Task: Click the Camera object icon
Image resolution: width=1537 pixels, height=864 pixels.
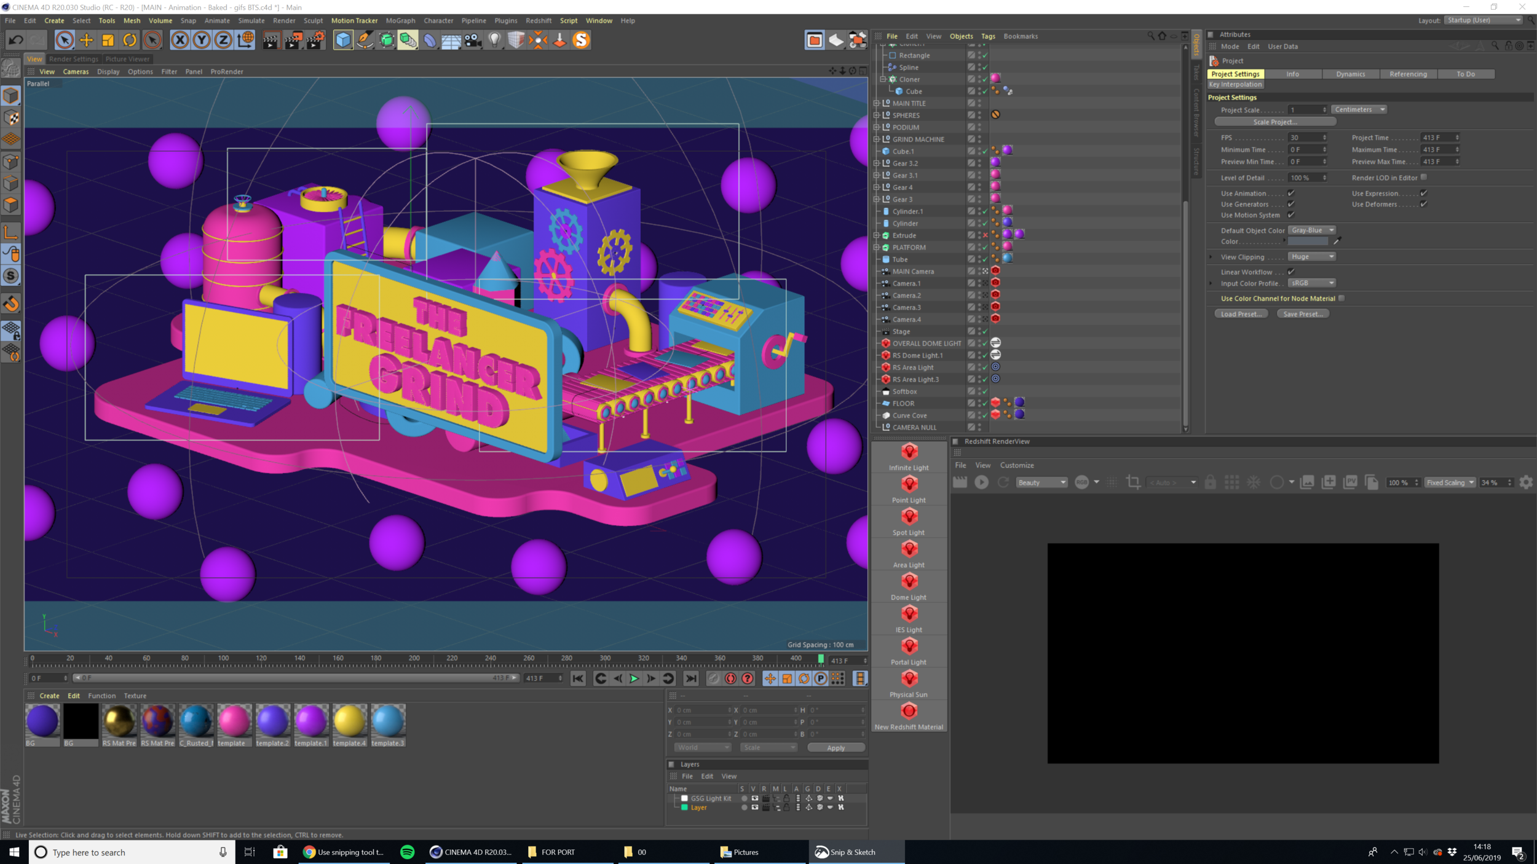Action: click(x=473, y=41)
